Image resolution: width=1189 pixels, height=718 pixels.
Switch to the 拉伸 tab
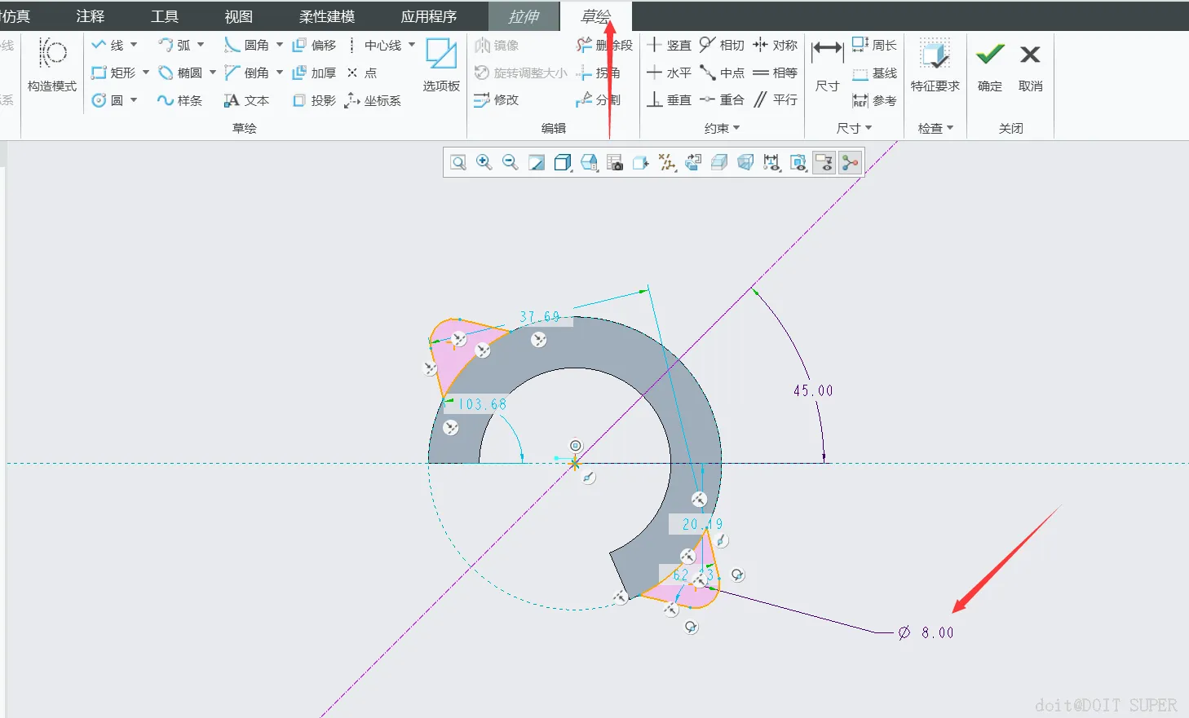(524, 16)
